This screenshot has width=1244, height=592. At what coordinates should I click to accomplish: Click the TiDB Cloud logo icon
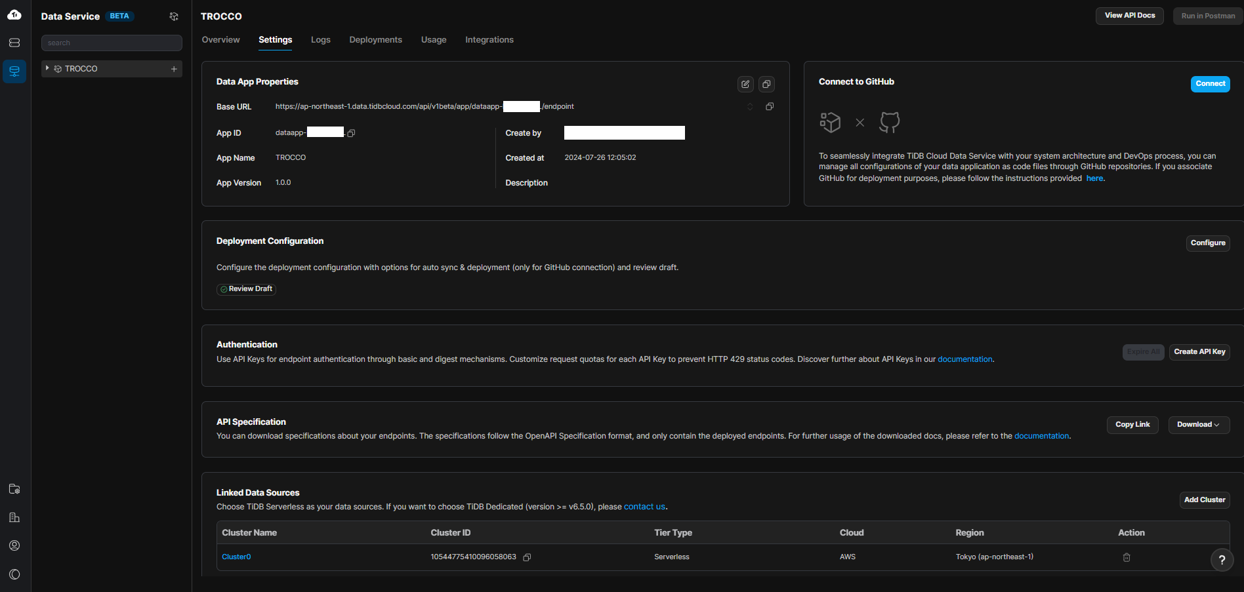point(14,14)
